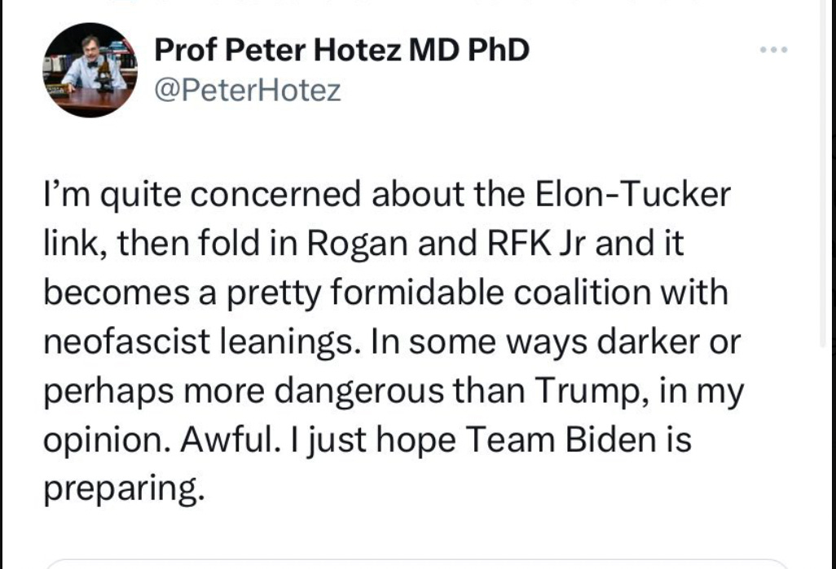The width and height of the screenshot is (836, 569).
Task: Open the three-dot more options menu
Action: (x=773, y=51)
